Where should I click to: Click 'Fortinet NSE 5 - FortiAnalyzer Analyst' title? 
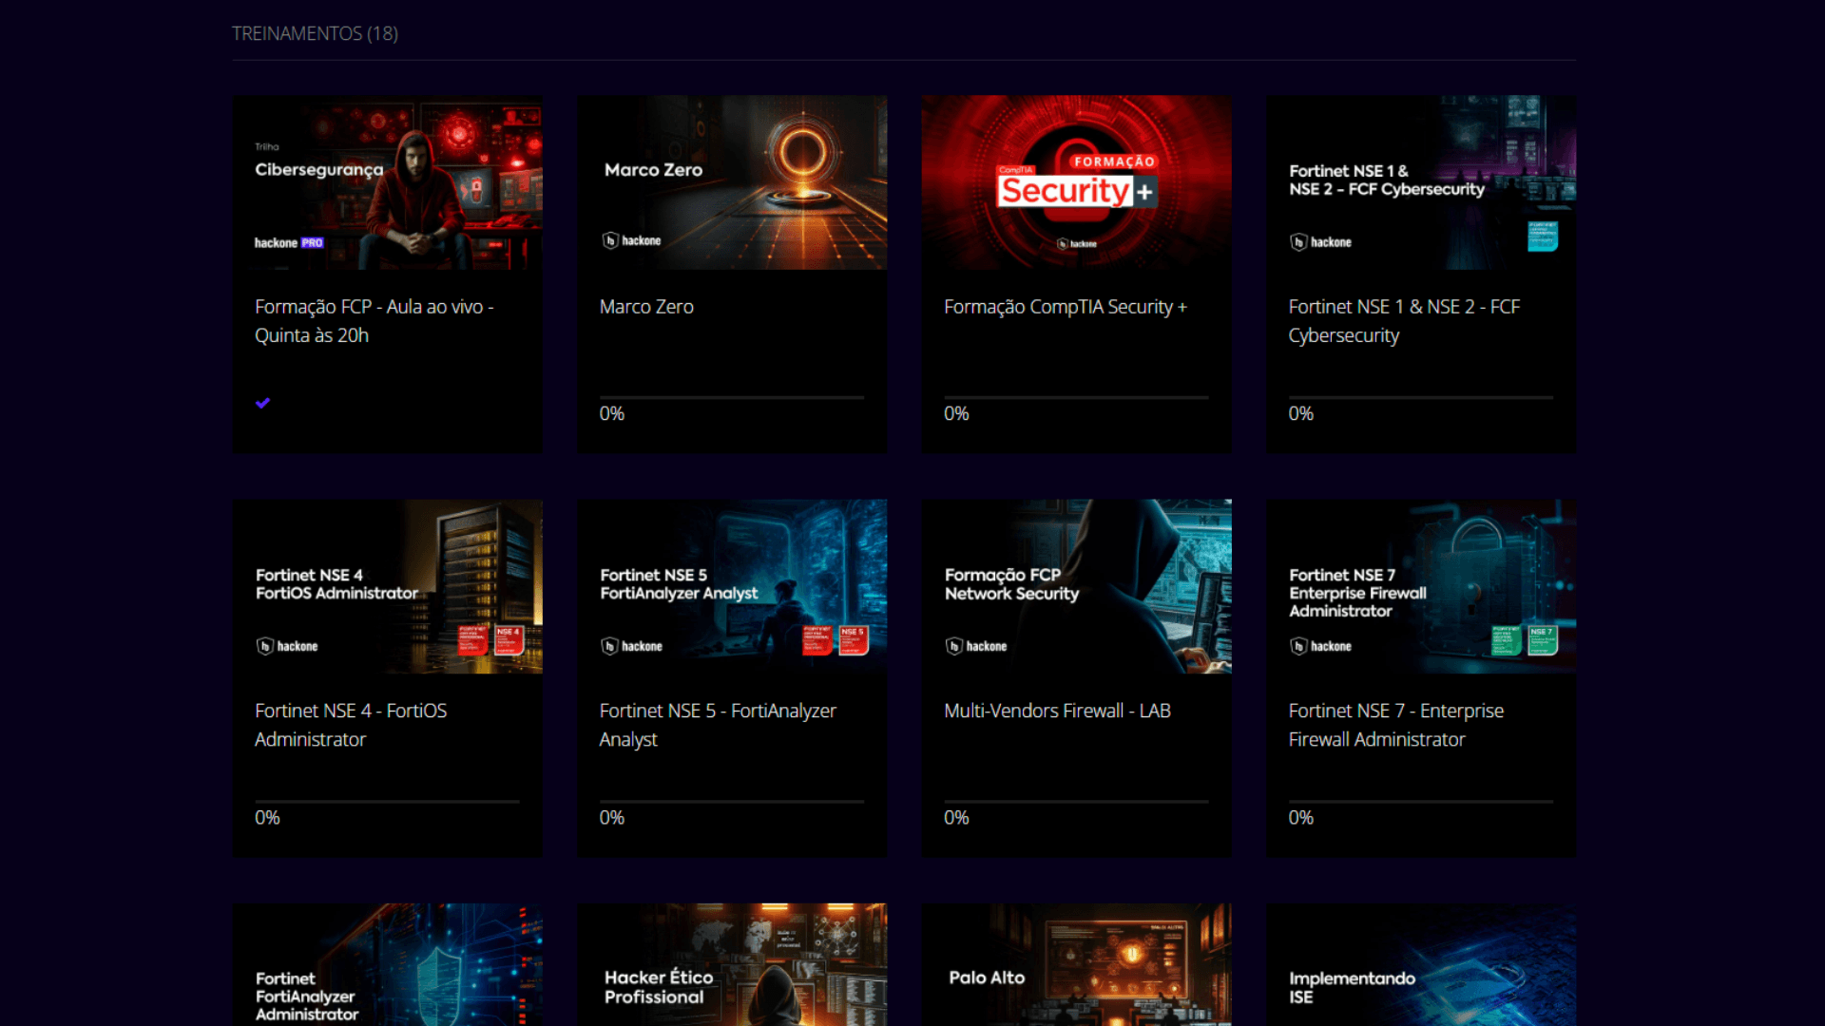(718, 725)
